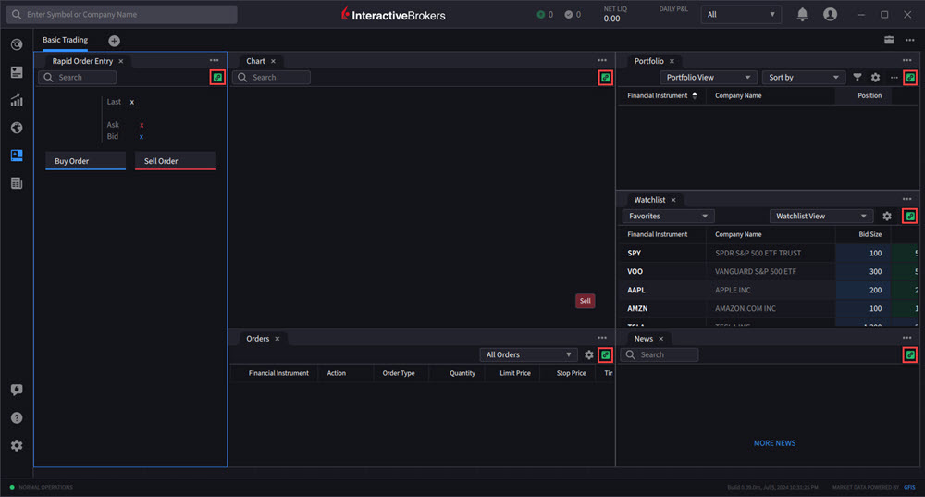925x497 pixels.
Task: Click the second sidebar icon below dashboard
Action: [x=17, y=72]
